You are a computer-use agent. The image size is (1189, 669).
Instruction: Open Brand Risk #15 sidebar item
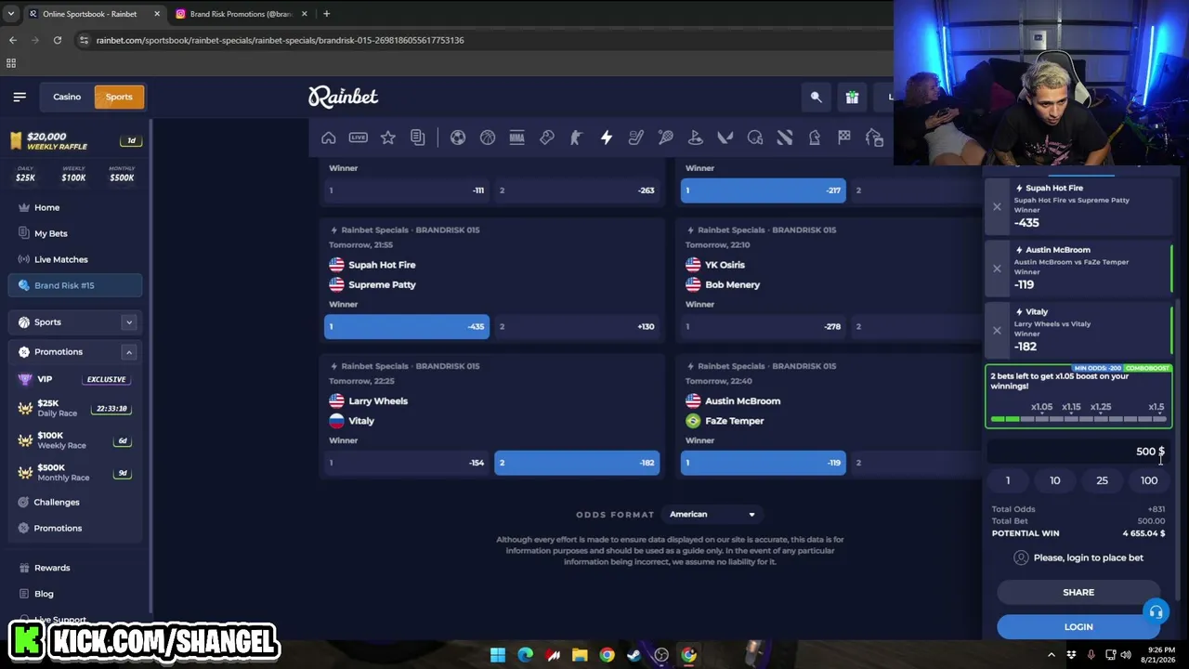(74, 285)
